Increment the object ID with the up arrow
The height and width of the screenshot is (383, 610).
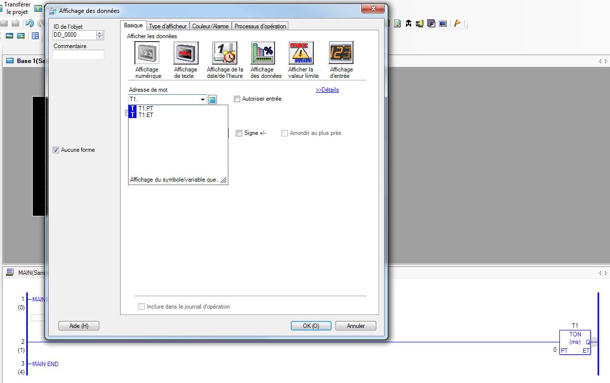100,33
